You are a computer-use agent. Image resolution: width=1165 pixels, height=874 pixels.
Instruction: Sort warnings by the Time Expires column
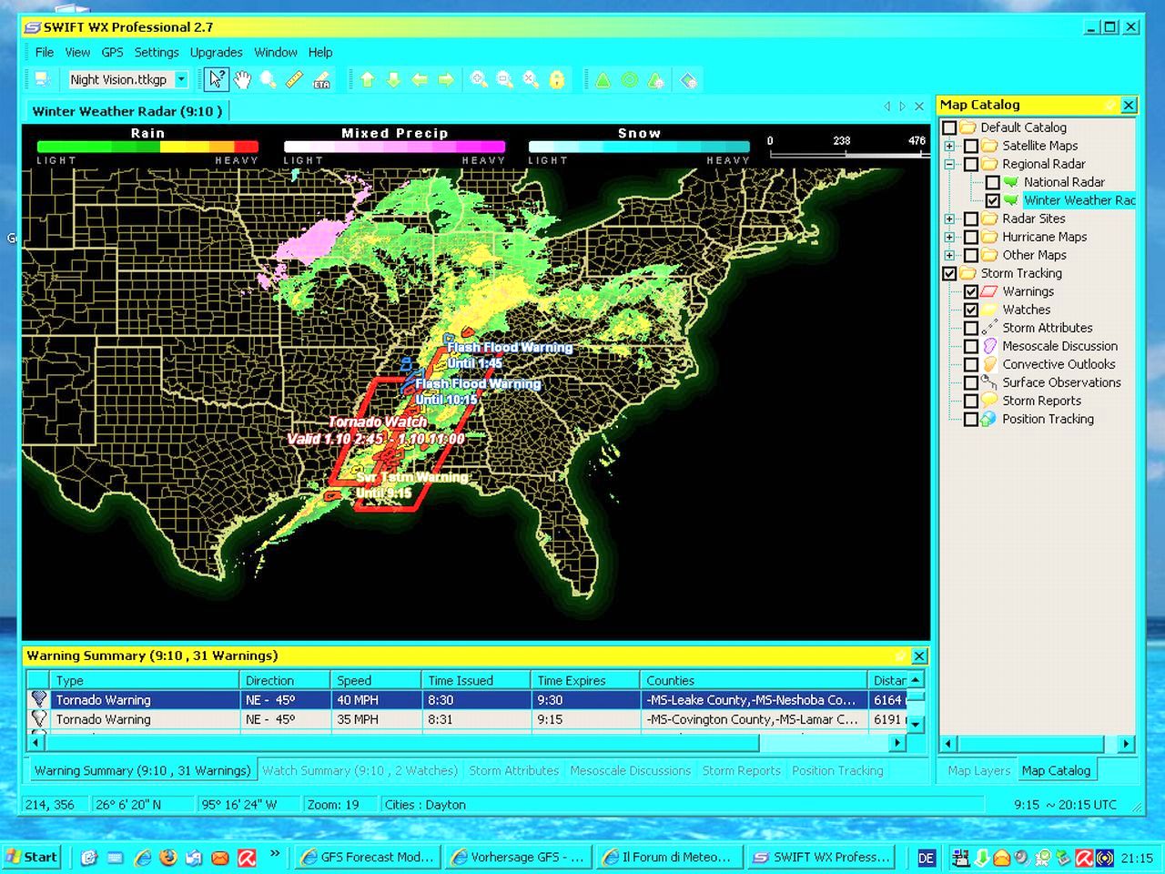[x=586, y=680]
